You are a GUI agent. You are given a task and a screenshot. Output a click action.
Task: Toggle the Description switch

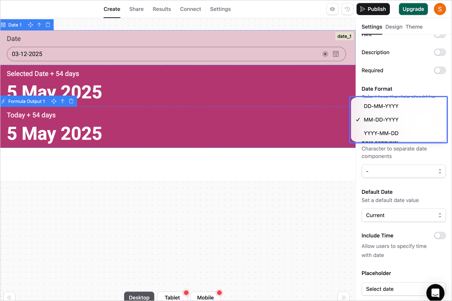point(440,52)
